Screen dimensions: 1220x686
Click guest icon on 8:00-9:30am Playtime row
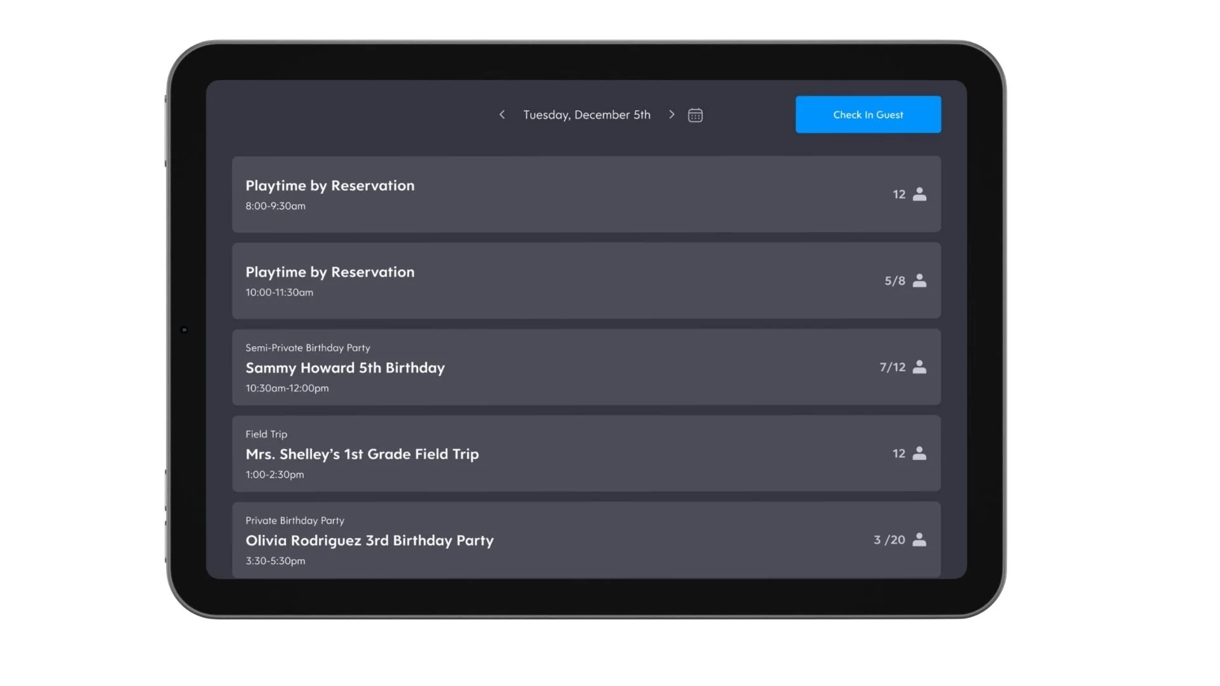(x=919, y=194)
